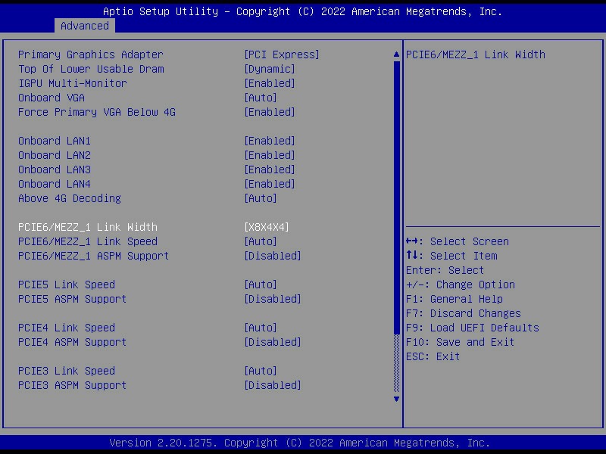The height and width of the screenshot is (454, 606).
Task: Click PCIE6/MEZZ_1 Link Speed label
Action: coord(87,241)
